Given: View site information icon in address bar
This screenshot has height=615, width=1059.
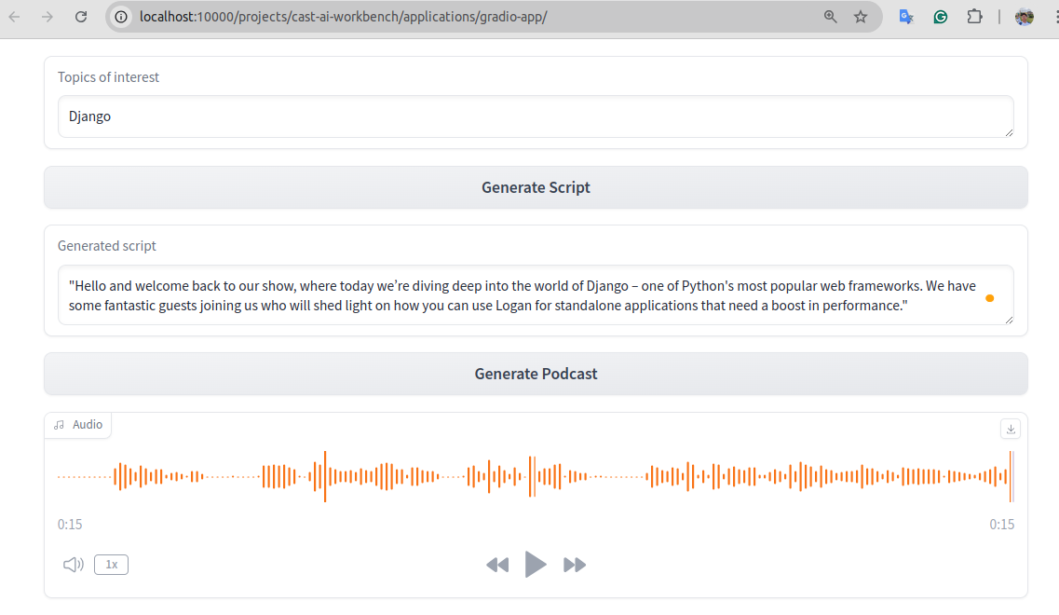Looking at the screenshot, I should pos(121,17).
